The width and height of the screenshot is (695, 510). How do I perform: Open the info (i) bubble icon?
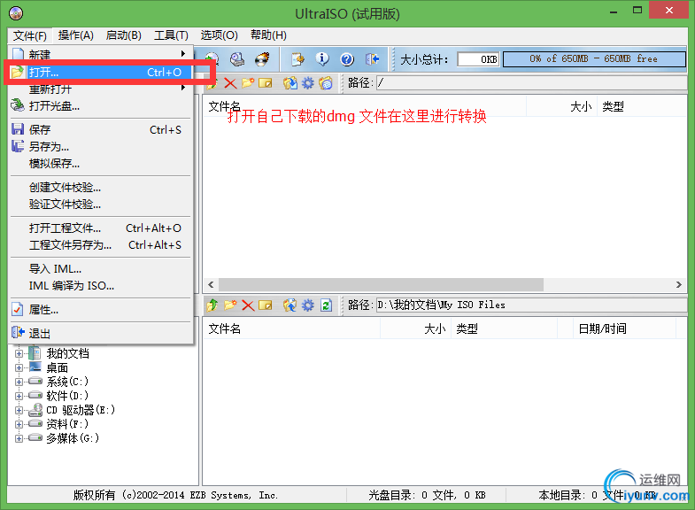(x=322, y=59)
